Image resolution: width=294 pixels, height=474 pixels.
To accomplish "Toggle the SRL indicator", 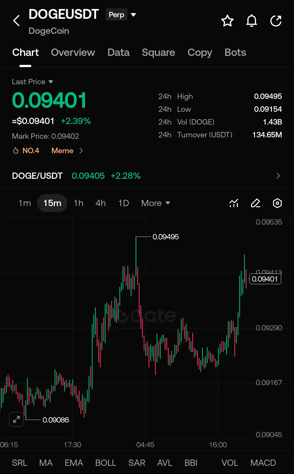I will (x=20, y=463).
